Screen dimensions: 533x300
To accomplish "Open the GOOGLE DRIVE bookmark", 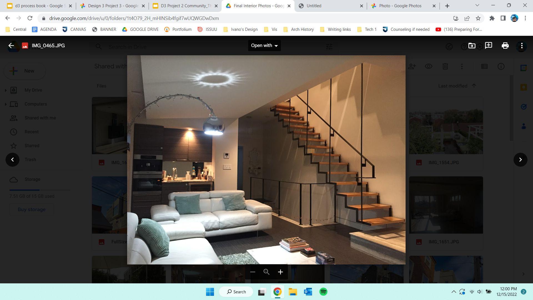I will click(140, 29).
